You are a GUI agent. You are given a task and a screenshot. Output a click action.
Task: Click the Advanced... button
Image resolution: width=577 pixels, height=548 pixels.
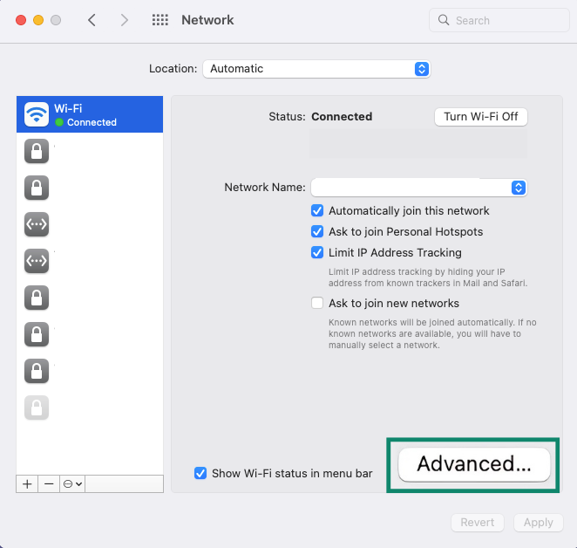(473, 464)
